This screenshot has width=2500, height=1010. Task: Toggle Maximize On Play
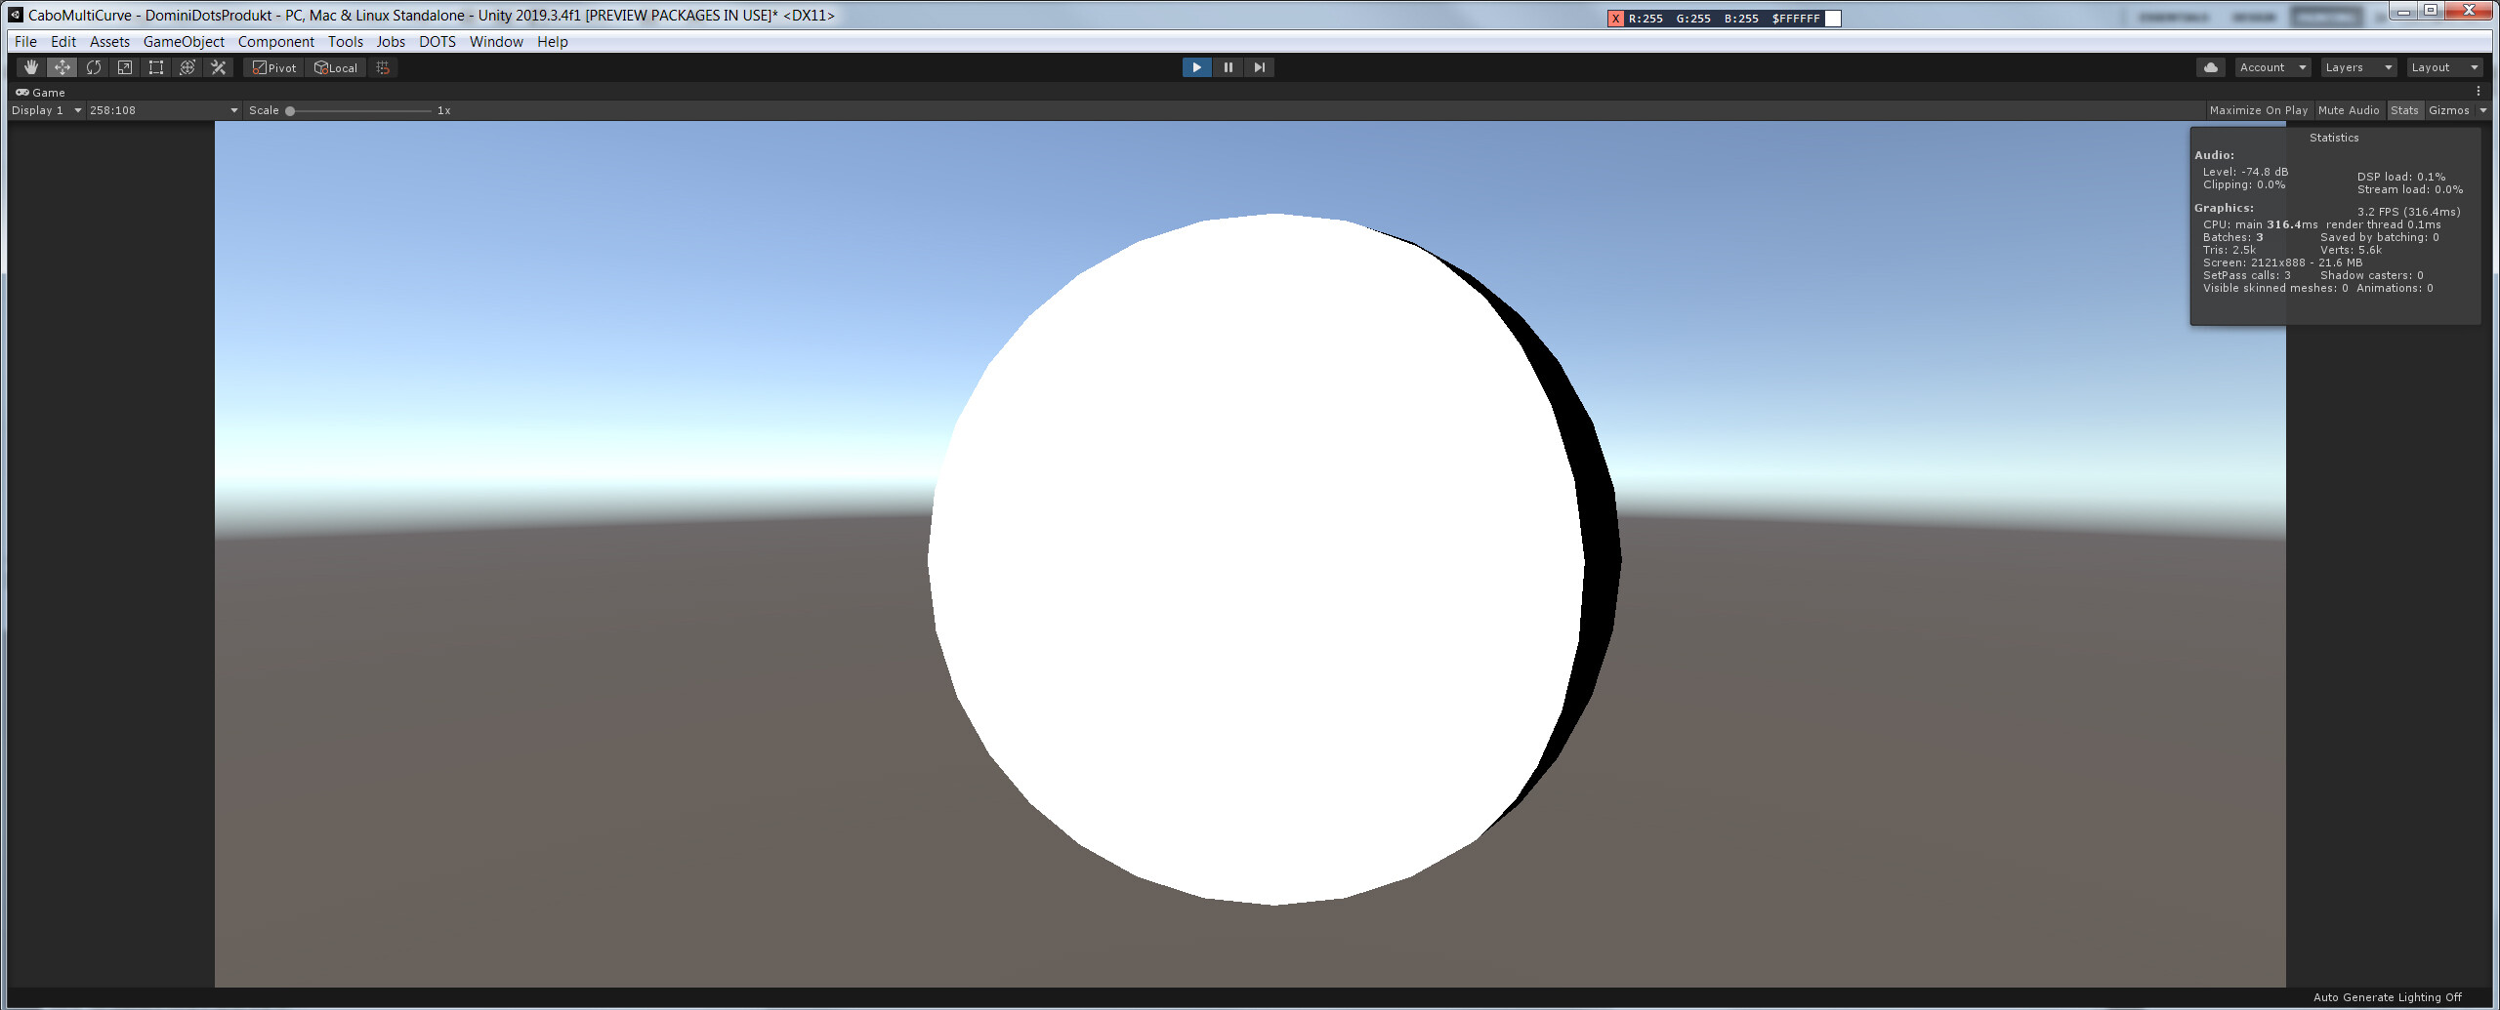[x=2257, y=109]
